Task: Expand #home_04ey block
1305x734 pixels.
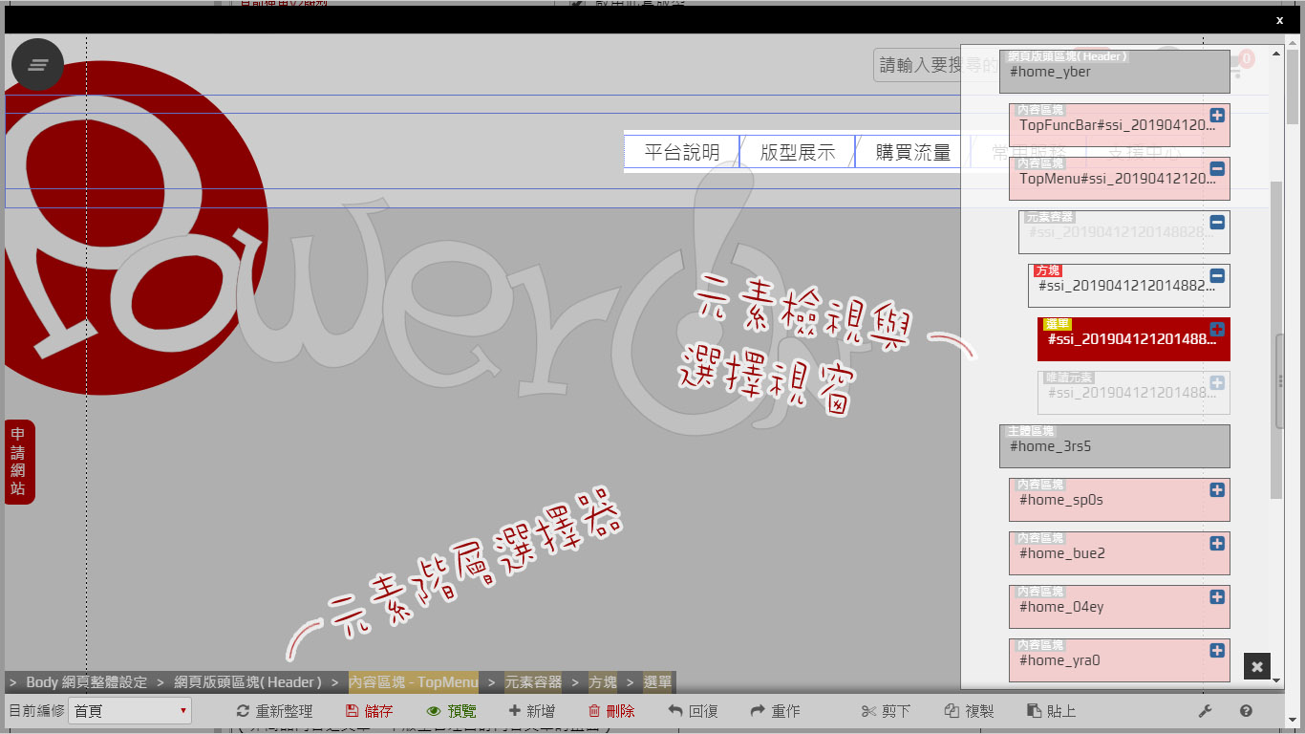Action: coord(1217,596)
